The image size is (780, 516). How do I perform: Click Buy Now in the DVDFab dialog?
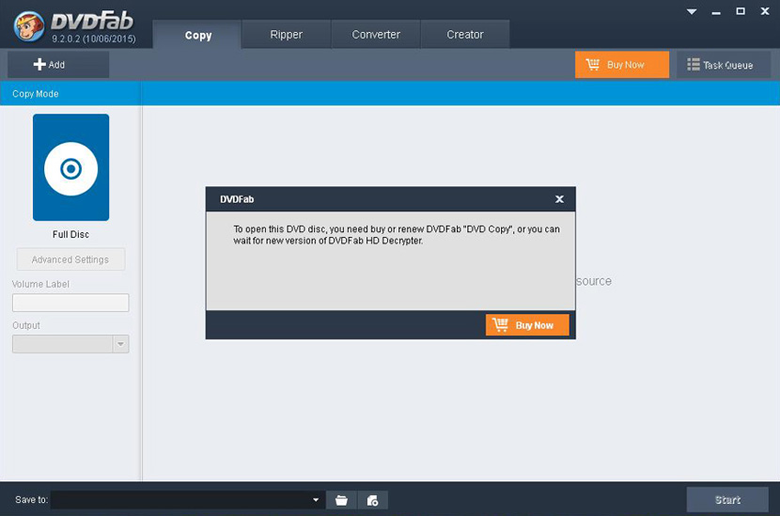(x=527, y=325)
